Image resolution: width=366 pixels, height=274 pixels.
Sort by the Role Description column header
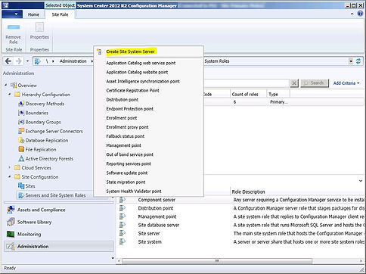pos(248,191)
